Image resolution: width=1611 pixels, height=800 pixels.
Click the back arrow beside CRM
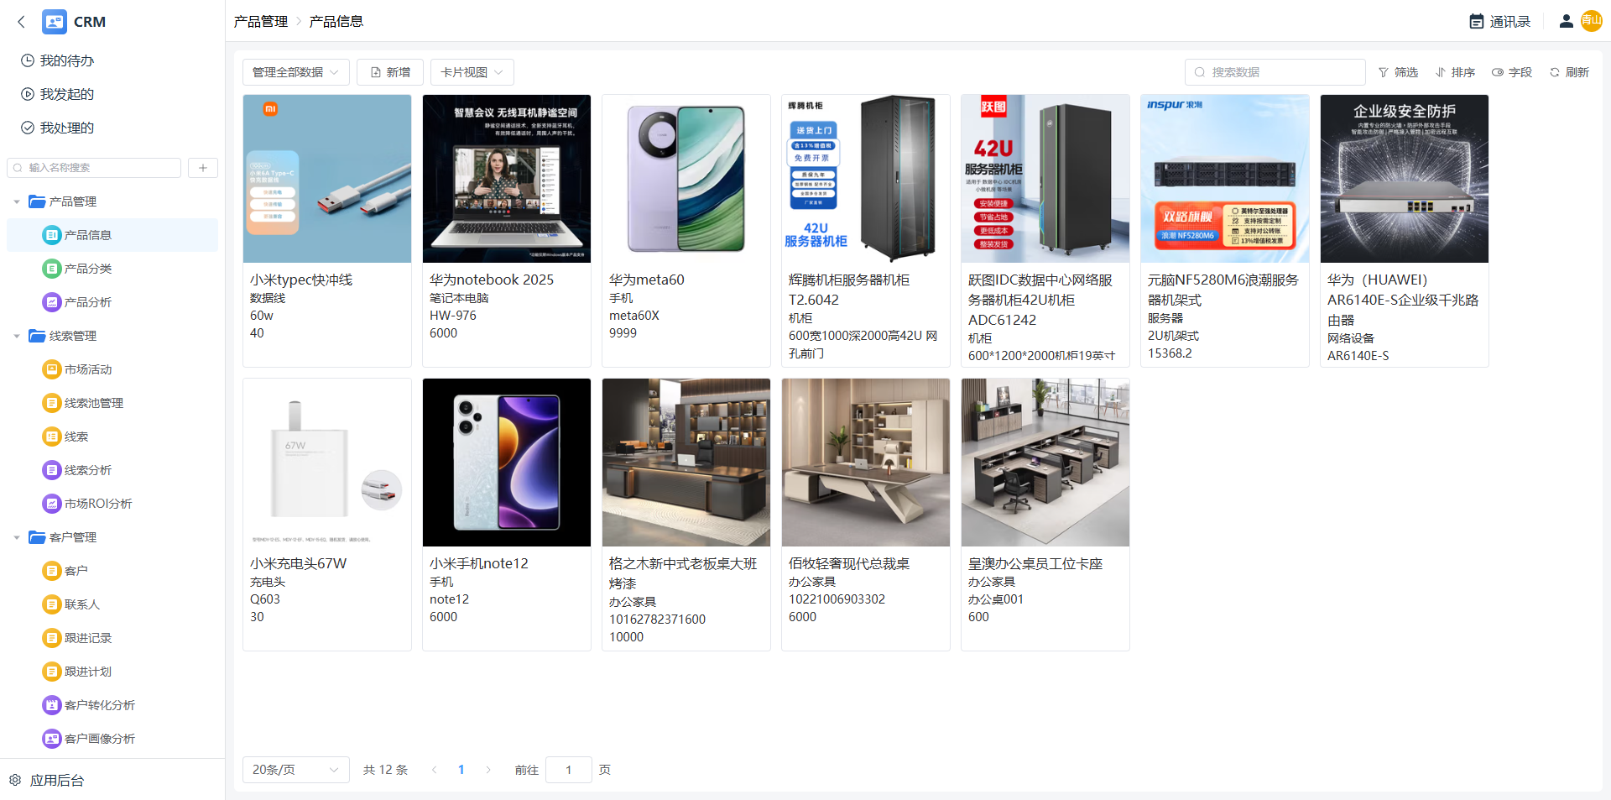(x=22, y=22)
